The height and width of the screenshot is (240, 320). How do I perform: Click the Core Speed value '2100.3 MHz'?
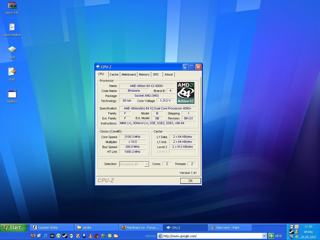pos(132,137)
